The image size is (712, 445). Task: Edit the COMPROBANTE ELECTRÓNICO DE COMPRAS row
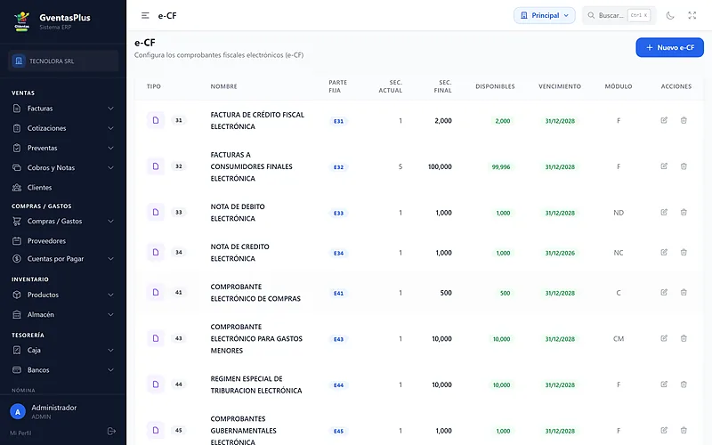point(664,293)
